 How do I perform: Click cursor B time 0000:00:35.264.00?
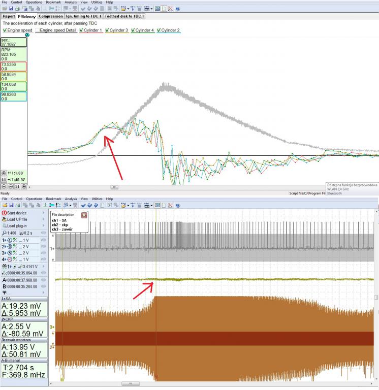[x=22, y=286]
